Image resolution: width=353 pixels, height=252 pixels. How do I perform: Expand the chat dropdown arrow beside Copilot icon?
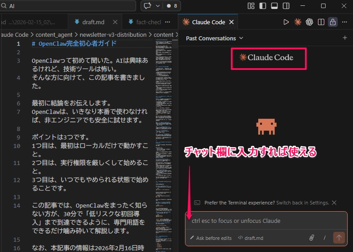(158, 6)
